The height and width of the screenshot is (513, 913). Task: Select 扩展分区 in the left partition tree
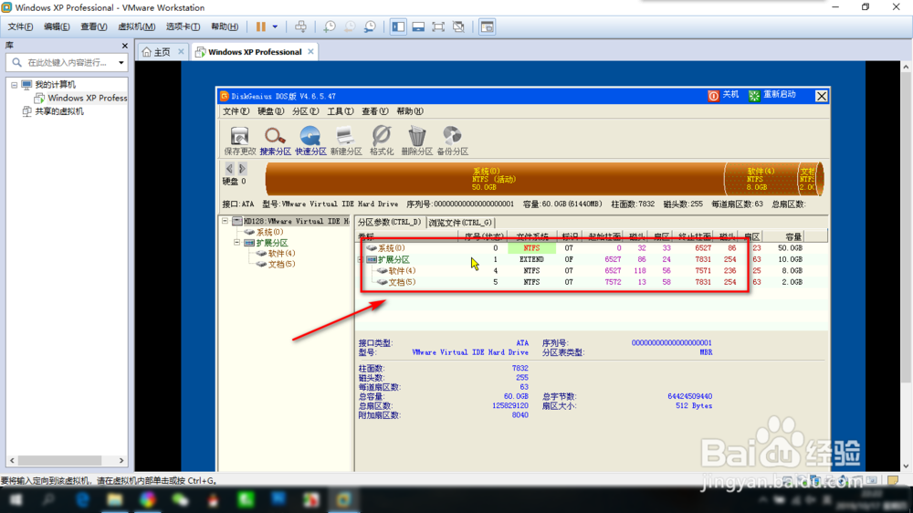pyautogui.click(x=272, y=243)
